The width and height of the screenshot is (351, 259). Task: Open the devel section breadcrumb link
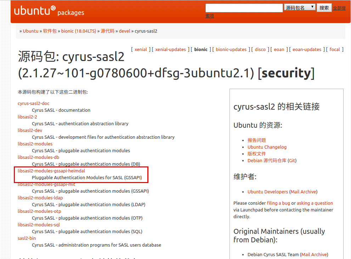124,31
